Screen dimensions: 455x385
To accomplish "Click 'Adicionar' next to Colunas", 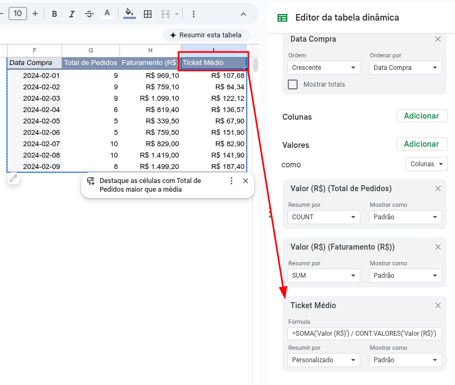I will coord(422,116).
